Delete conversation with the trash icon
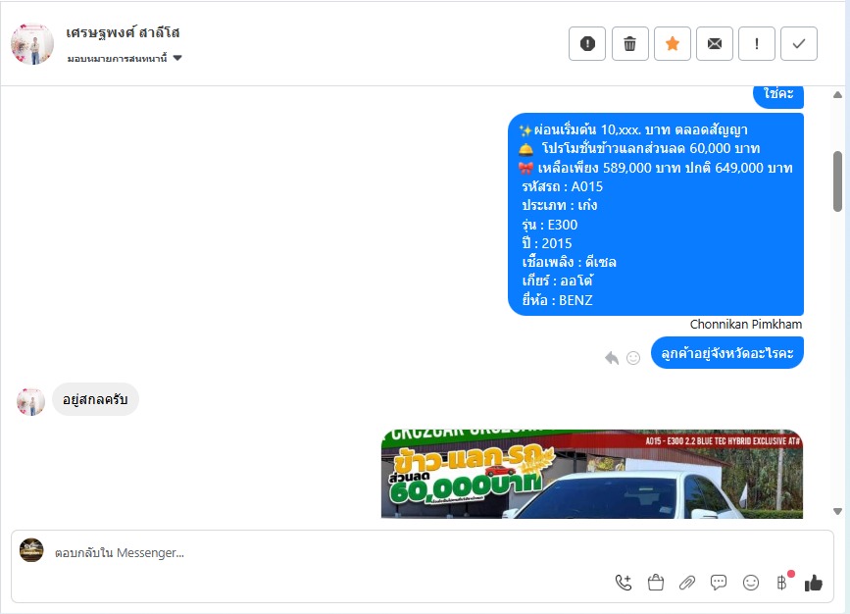This screenshot has width=850, height=614. tap(630, 43)
